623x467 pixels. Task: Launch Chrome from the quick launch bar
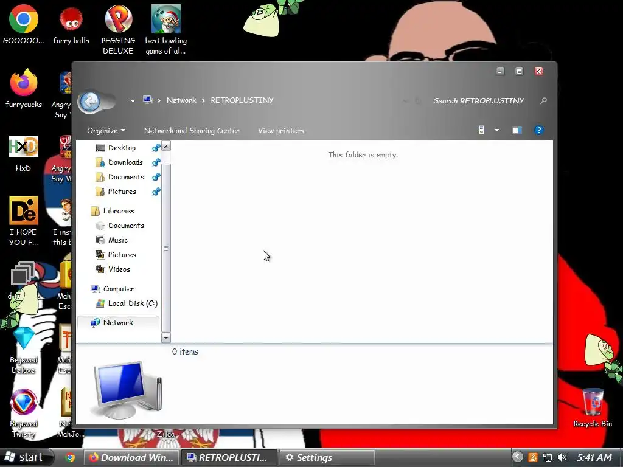(71, 457)
